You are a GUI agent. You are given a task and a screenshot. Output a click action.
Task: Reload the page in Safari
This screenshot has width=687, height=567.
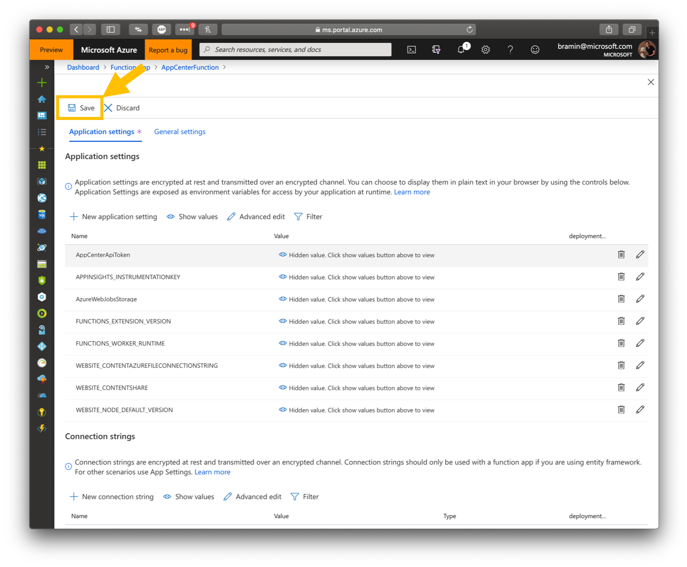point(469,30)
